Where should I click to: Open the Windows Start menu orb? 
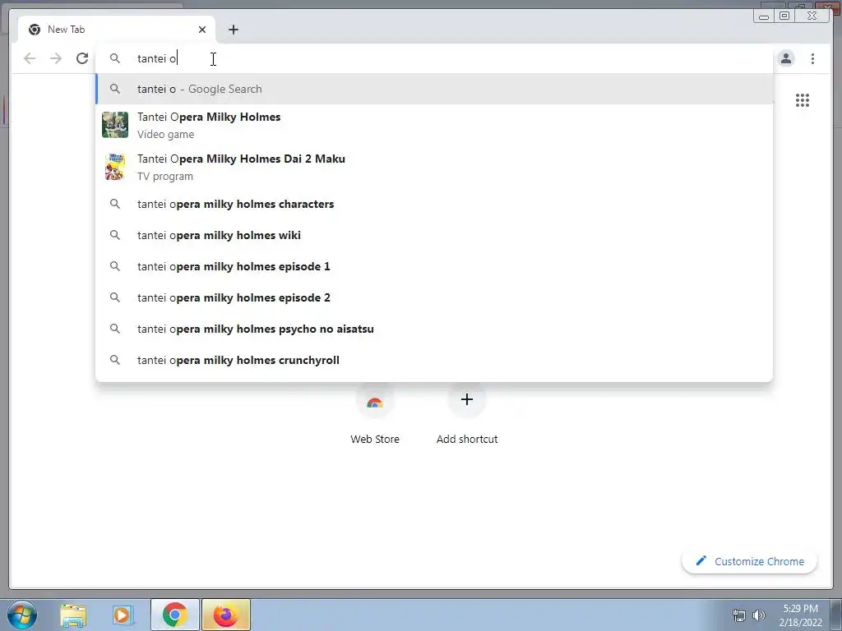[22, 615]
